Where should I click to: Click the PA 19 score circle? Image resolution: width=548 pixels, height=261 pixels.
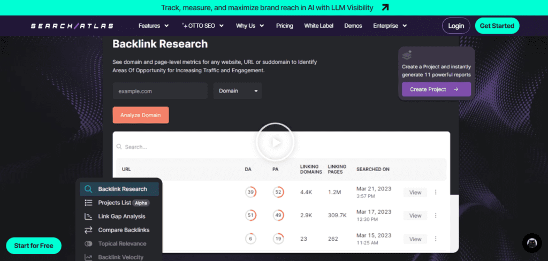[278, 239]
